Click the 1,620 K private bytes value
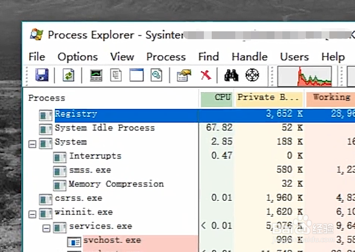 click(284, 212)
